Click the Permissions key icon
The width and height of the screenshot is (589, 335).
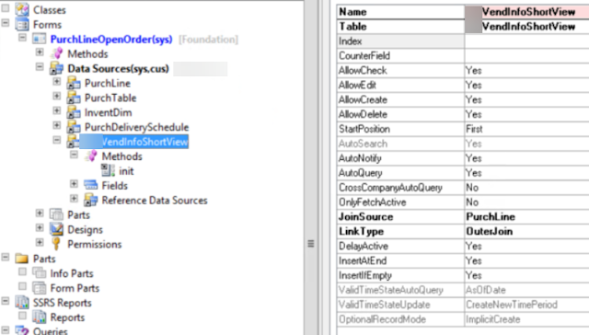click(x=56, y=244)
